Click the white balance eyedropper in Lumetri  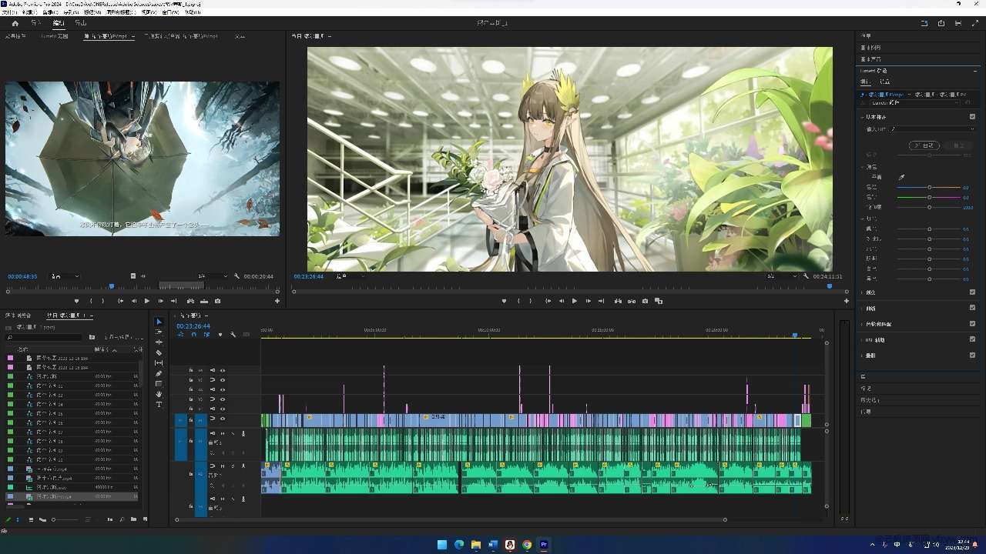[901, 177]
